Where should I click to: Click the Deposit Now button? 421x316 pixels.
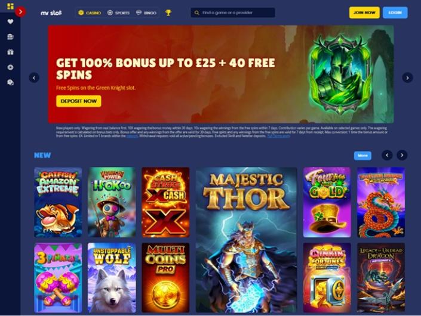click(79, 101)
